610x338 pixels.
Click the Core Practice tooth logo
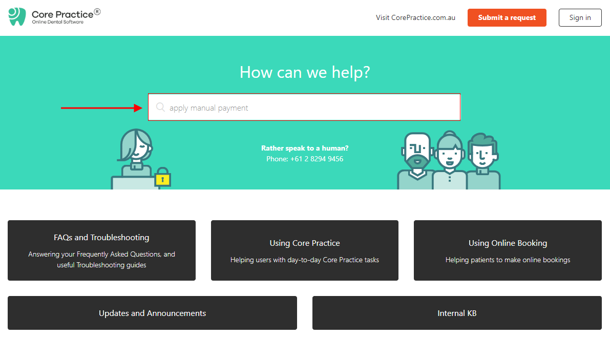(17, 17)
